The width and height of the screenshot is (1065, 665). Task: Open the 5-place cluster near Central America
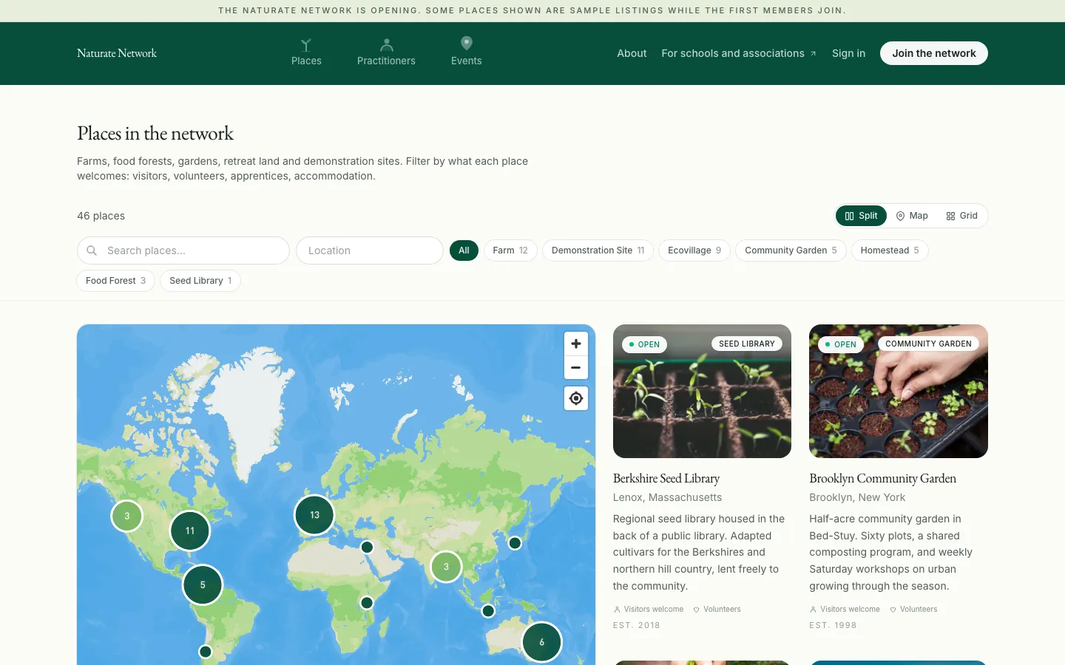click(x=203, y=584)
